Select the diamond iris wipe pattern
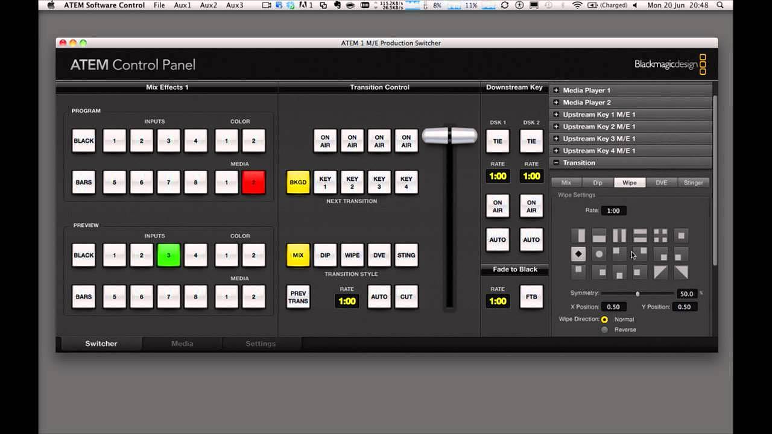772x434 pixels. coord(578,254)
